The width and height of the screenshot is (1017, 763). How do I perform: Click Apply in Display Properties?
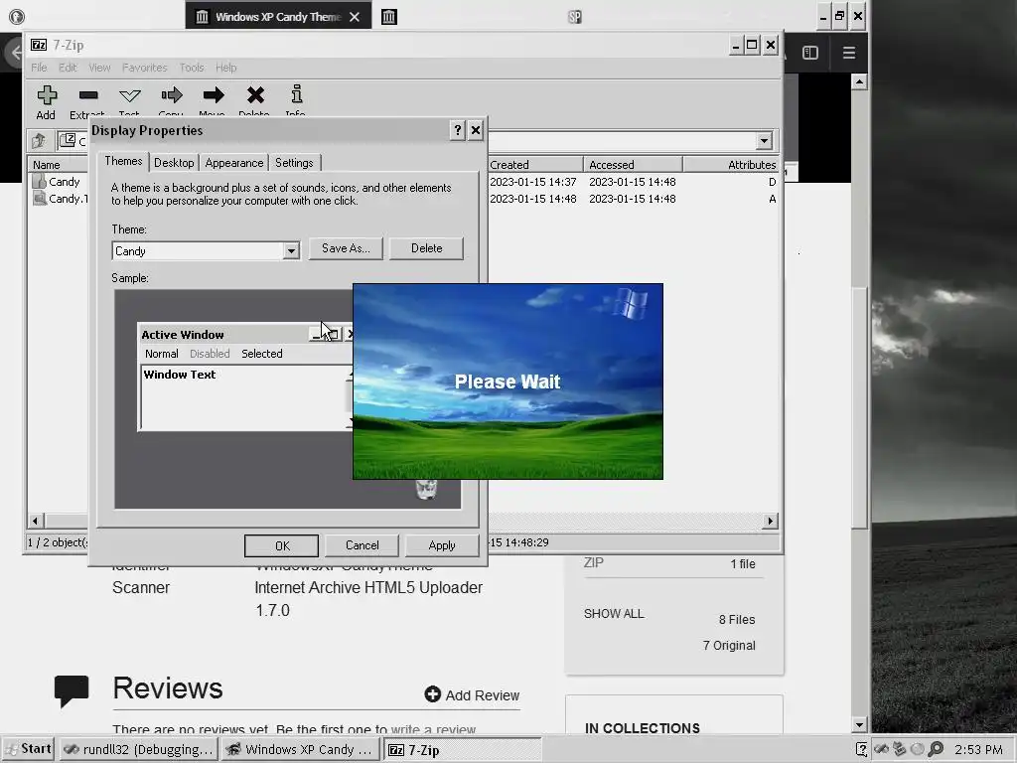coord(442,545)
